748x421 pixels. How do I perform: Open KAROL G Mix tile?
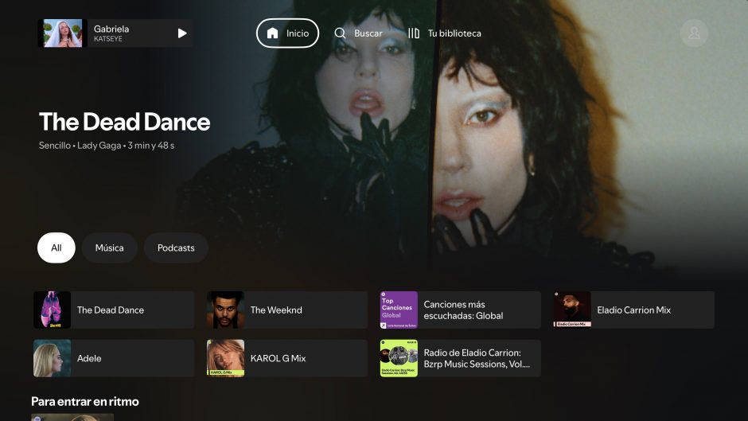[287, 358]
